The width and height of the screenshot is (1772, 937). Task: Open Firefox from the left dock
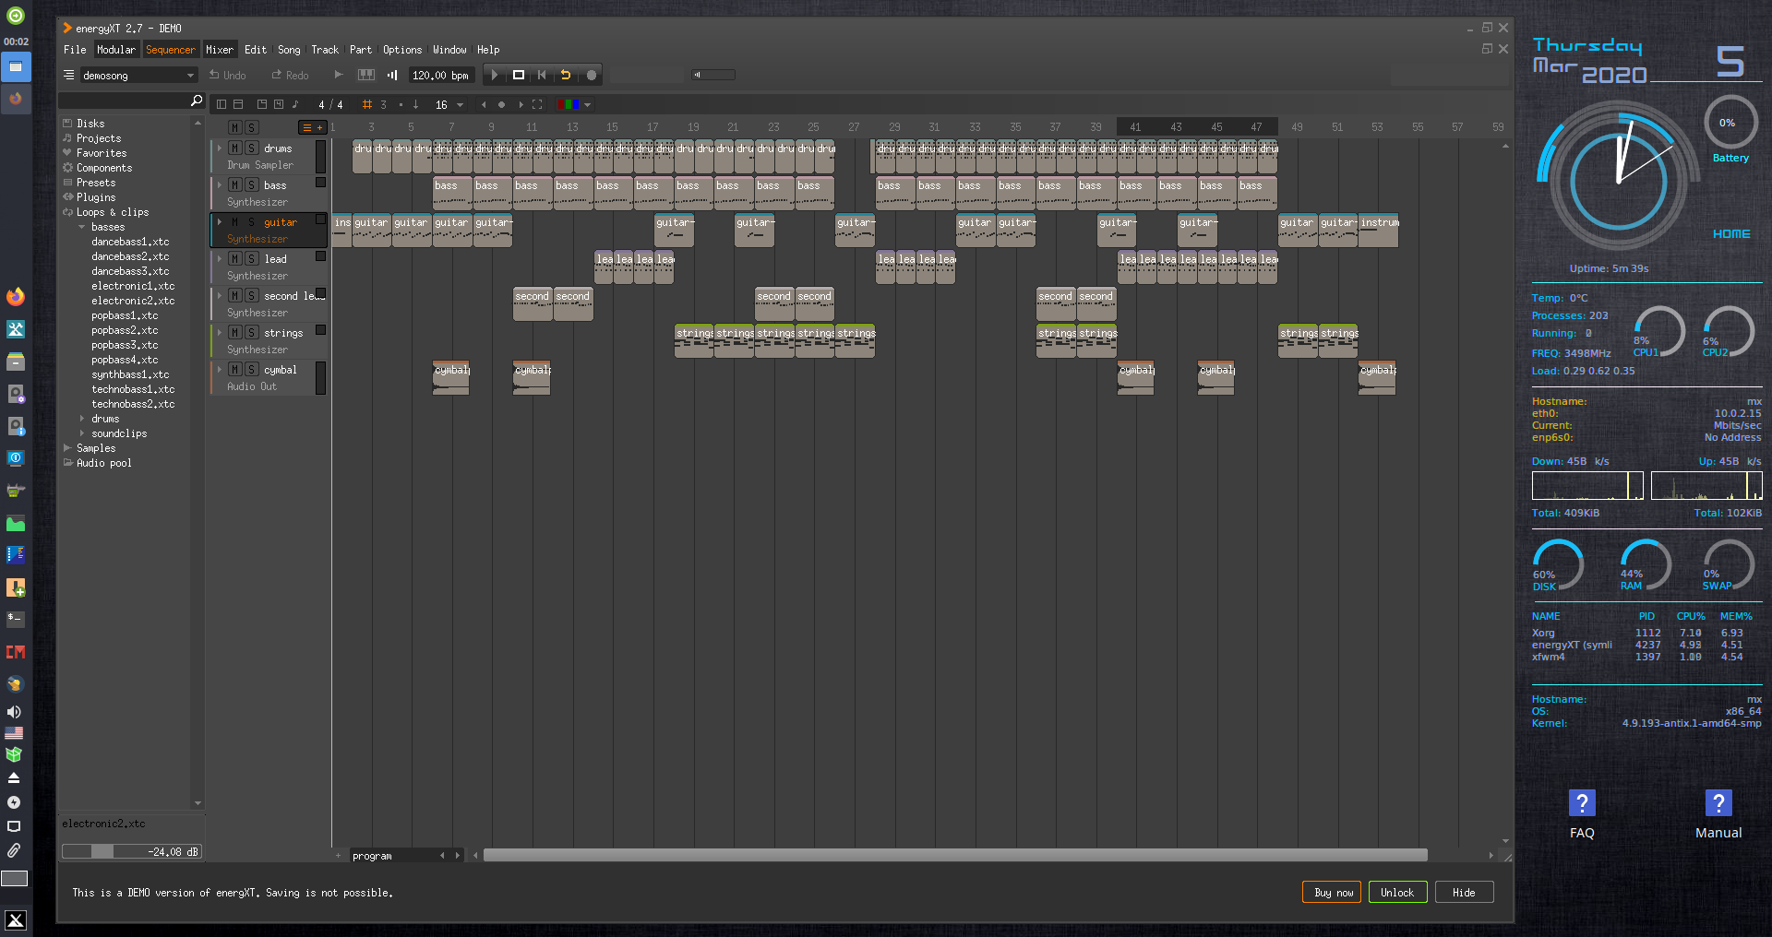(x=16, y=297)
